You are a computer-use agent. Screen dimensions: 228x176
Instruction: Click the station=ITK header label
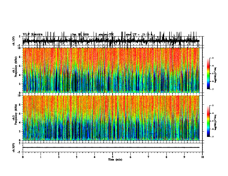click(106, 35)
